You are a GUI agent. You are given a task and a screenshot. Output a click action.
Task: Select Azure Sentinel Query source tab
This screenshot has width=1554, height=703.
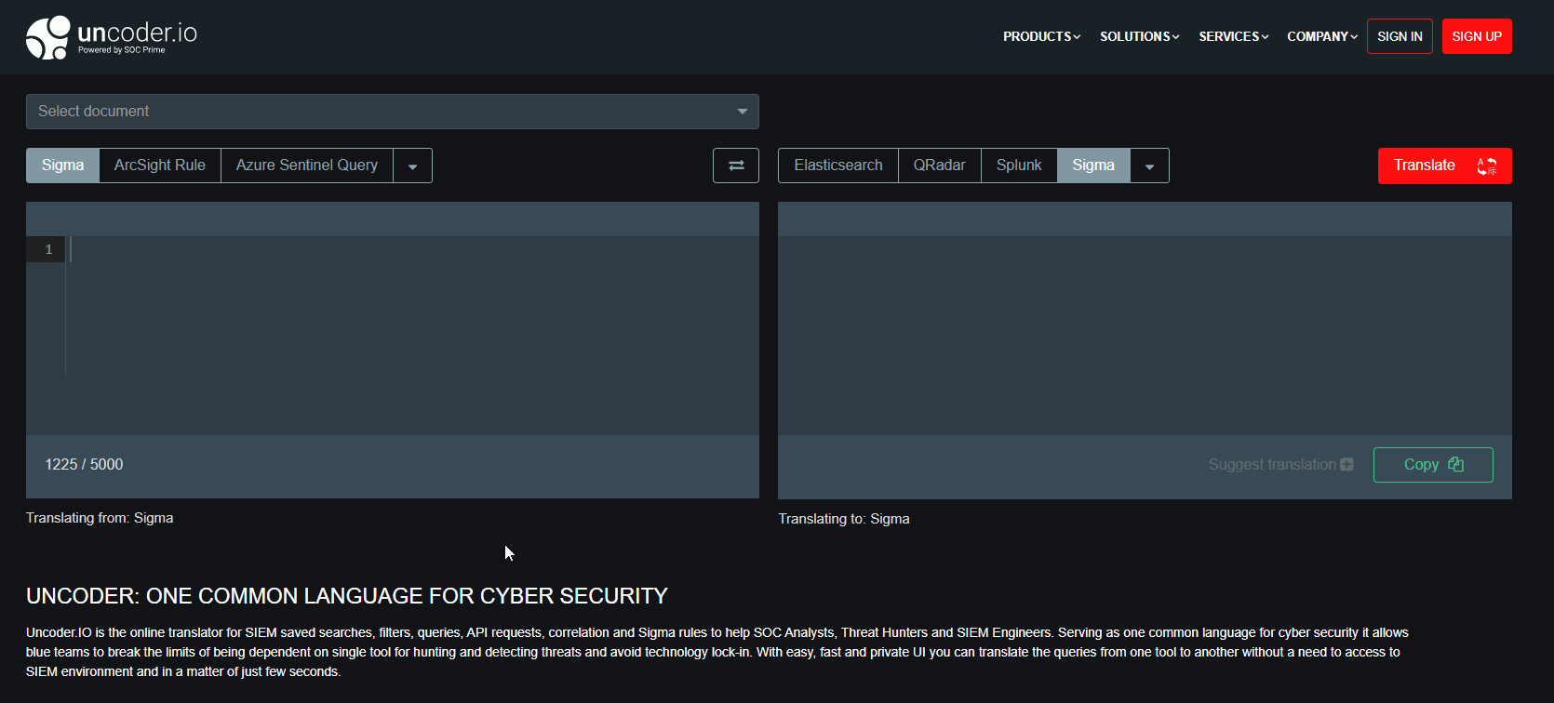[x=307, y=166]
